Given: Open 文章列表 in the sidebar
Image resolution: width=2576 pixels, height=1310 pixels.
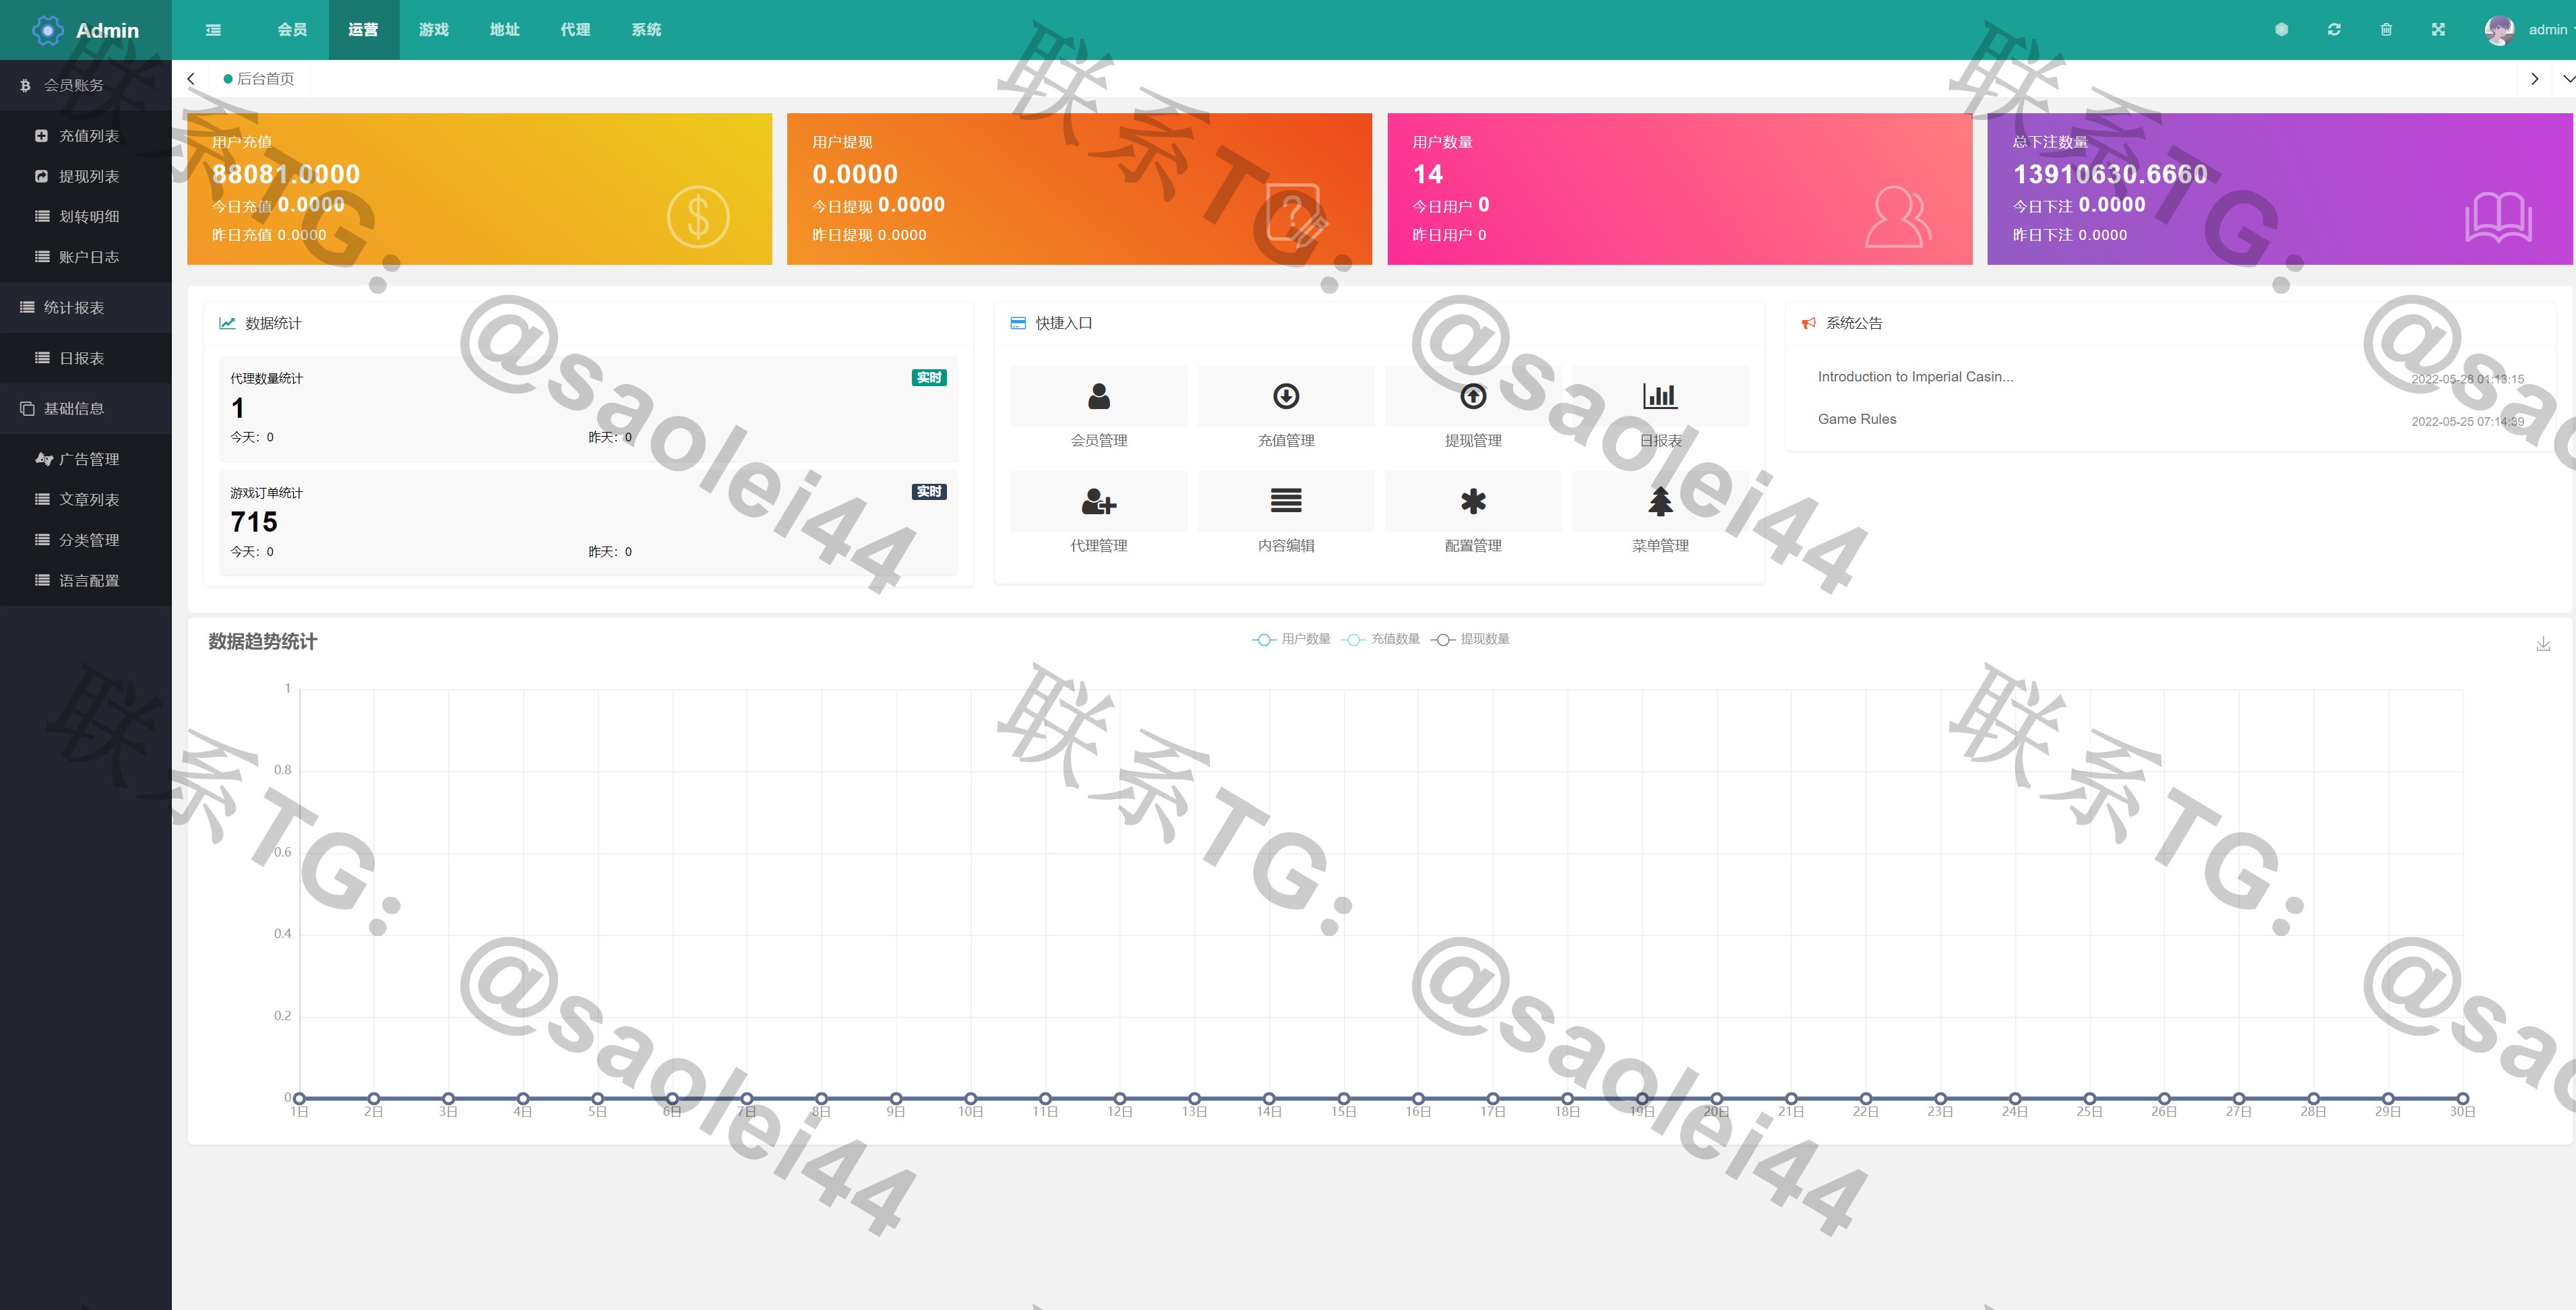Looking at the screenshot, I should click(x=86, y=500).
